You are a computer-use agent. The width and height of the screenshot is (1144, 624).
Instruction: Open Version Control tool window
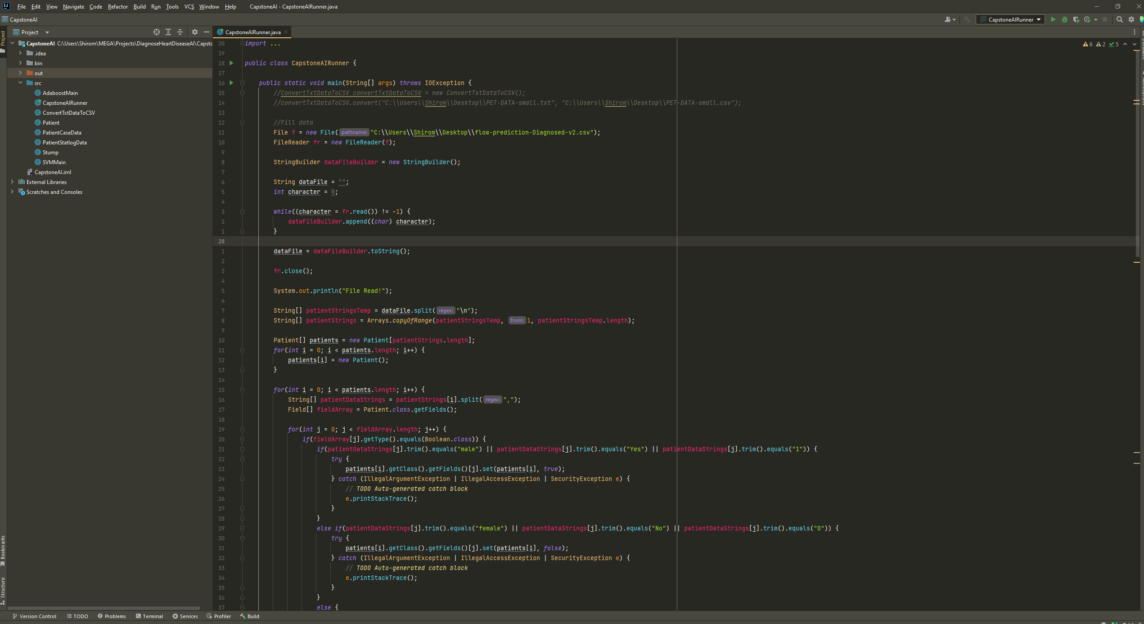(35, 616)
